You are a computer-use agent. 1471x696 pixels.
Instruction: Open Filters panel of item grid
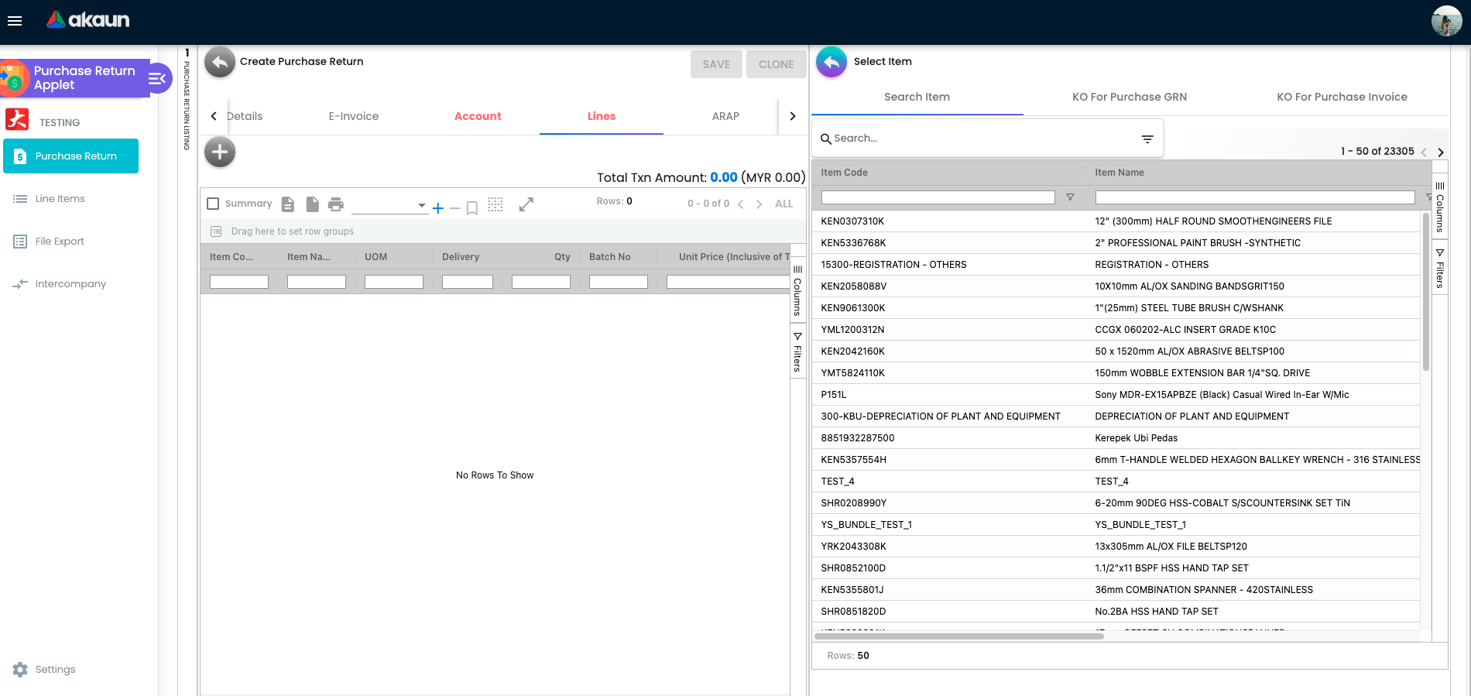(1440, 269)
